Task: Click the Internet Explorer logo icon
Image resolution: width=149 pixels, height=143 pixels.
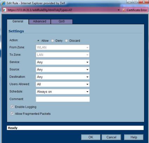Action: (3, 3)
